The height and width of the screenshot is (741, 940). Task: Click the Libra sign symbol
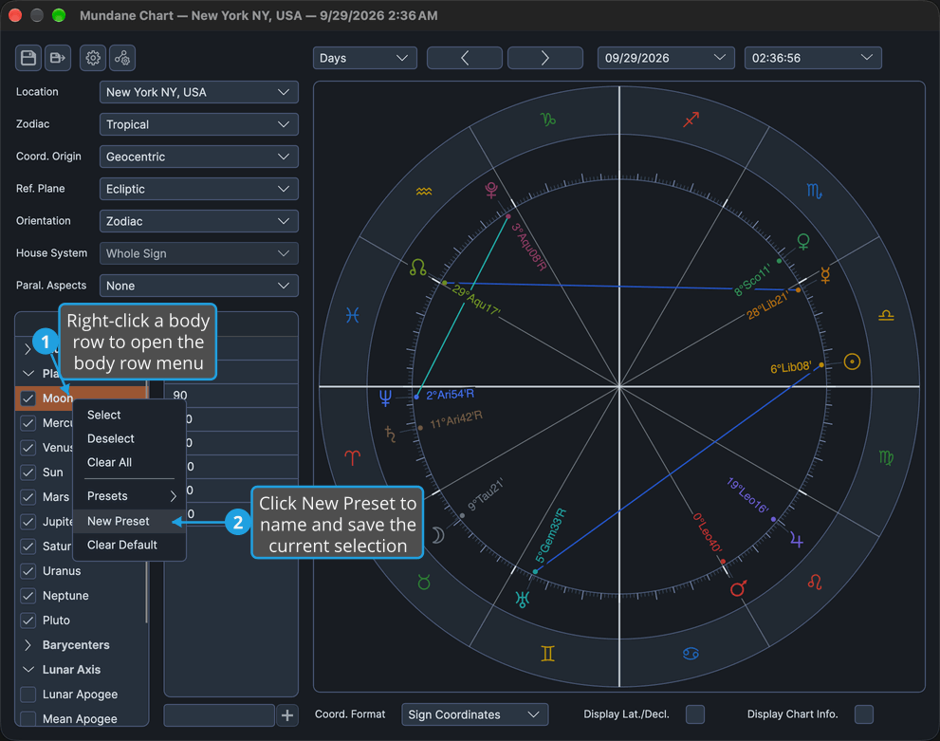point(886,315)
